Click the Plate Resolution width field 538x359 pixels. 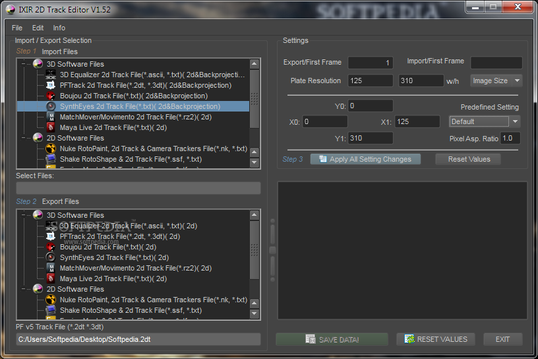[371, 81]
